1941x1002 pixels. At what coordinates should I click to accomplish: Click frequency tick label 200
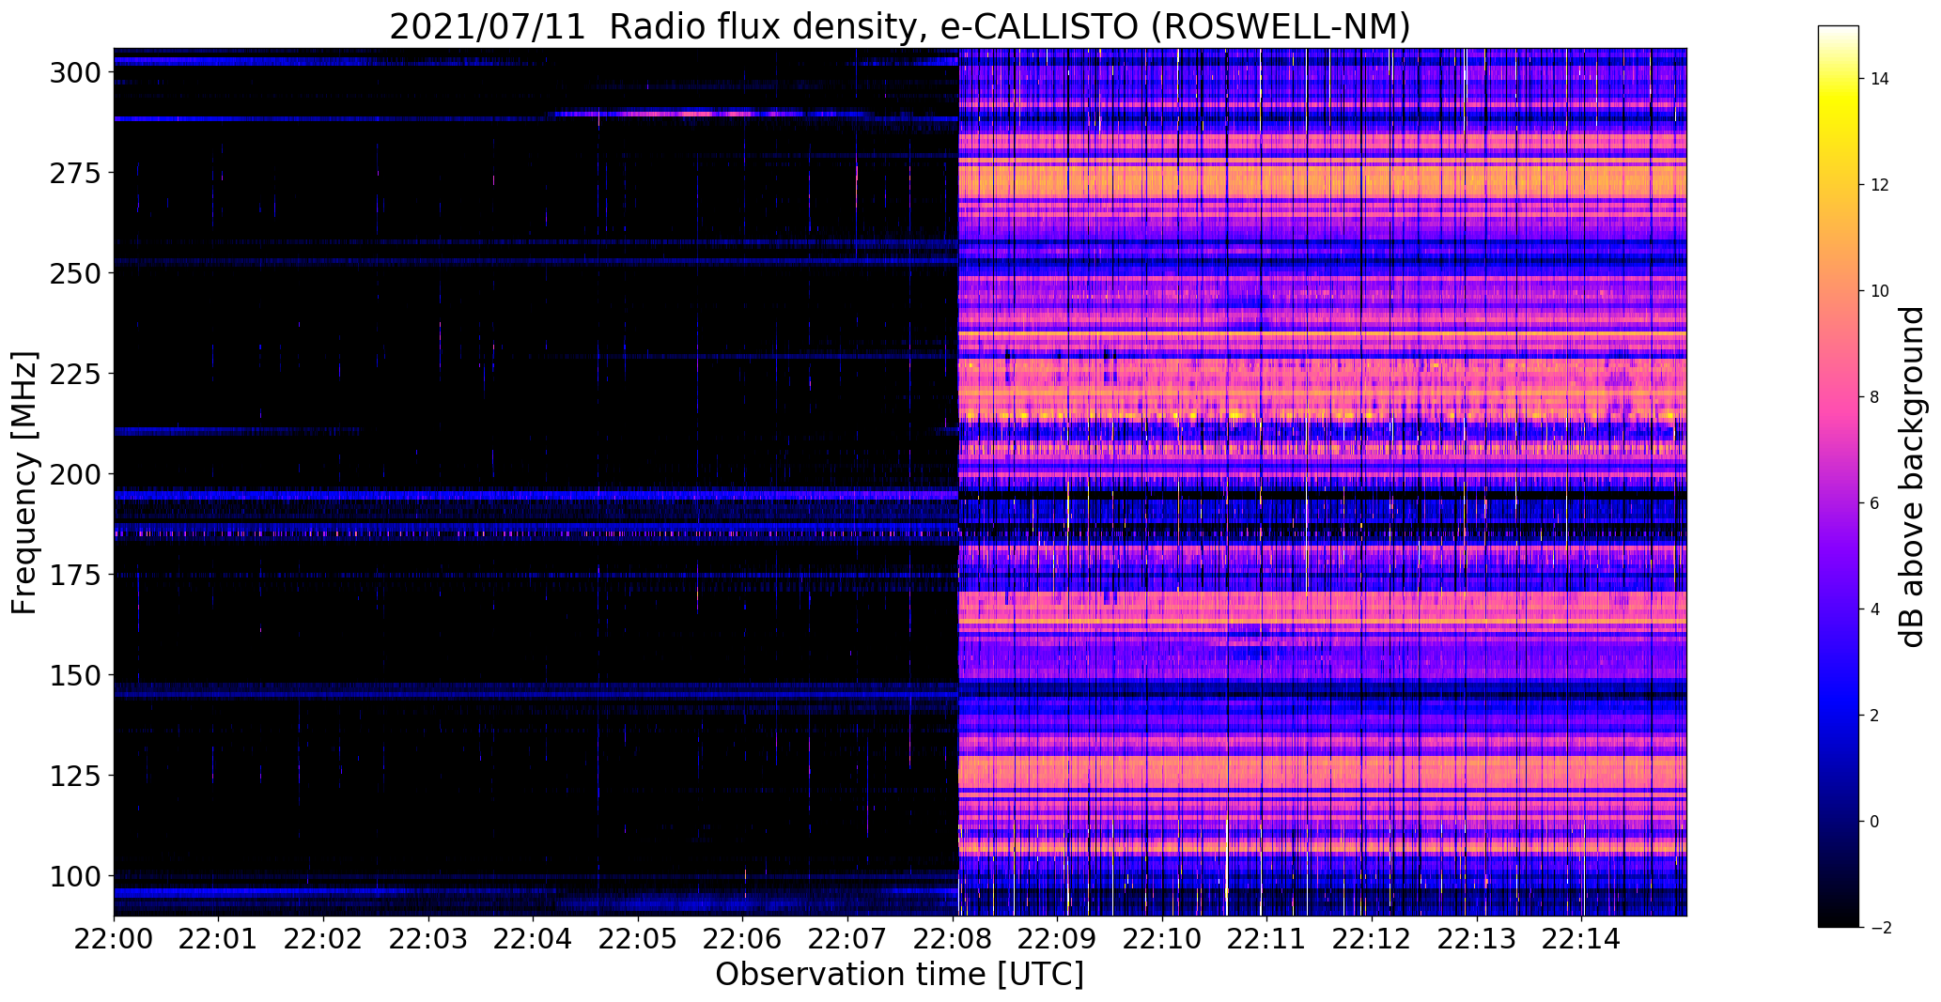pos(74,474)
